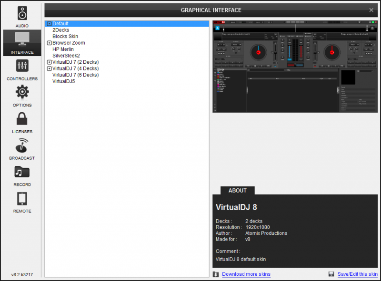Click the Atomix Productions author text
This screenshot has width=381, height=281.
tap(266, 233)
